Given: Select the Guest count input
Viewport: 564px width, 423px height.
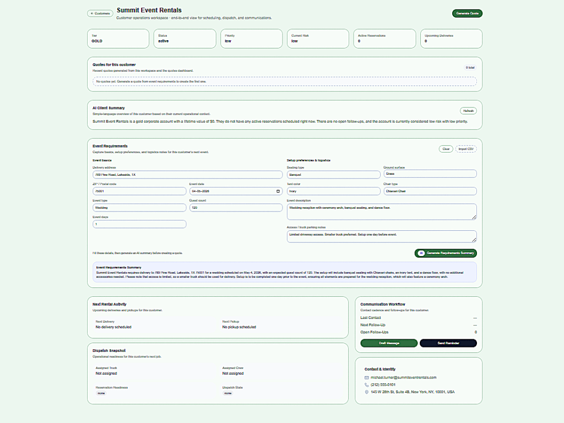Looking at the screenshot, I should [x=236, y=208].
